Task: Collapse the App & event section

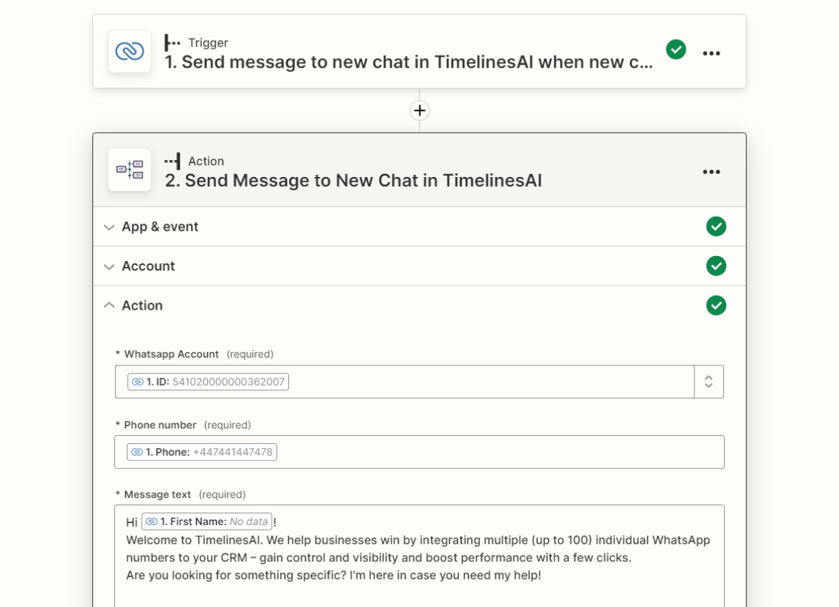Action: 108,226
